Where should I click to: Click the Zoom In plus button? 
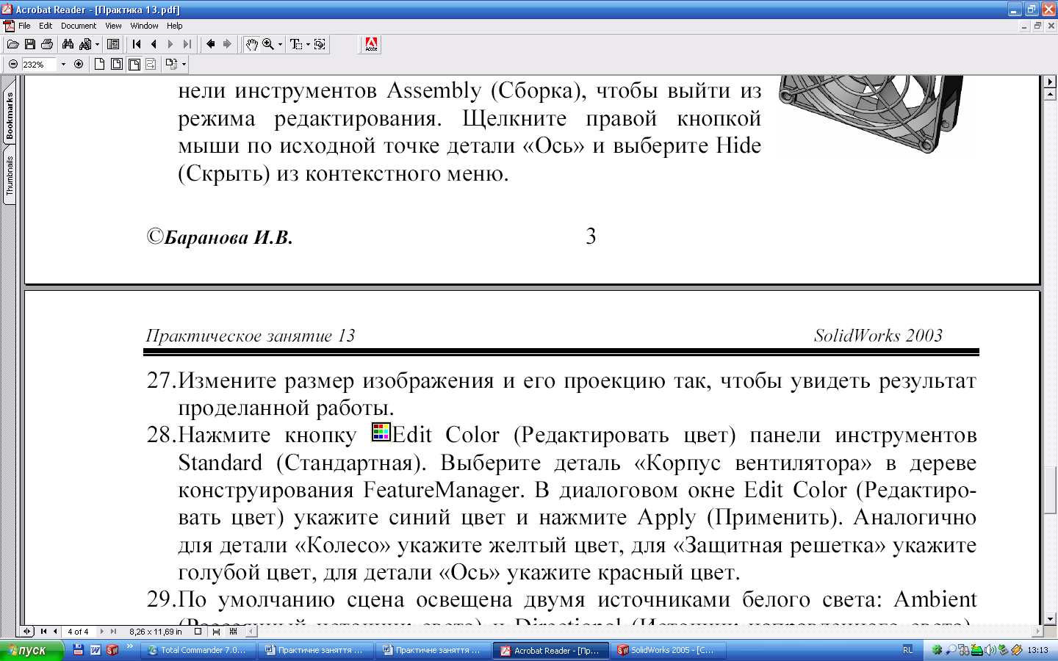point(79,65)
